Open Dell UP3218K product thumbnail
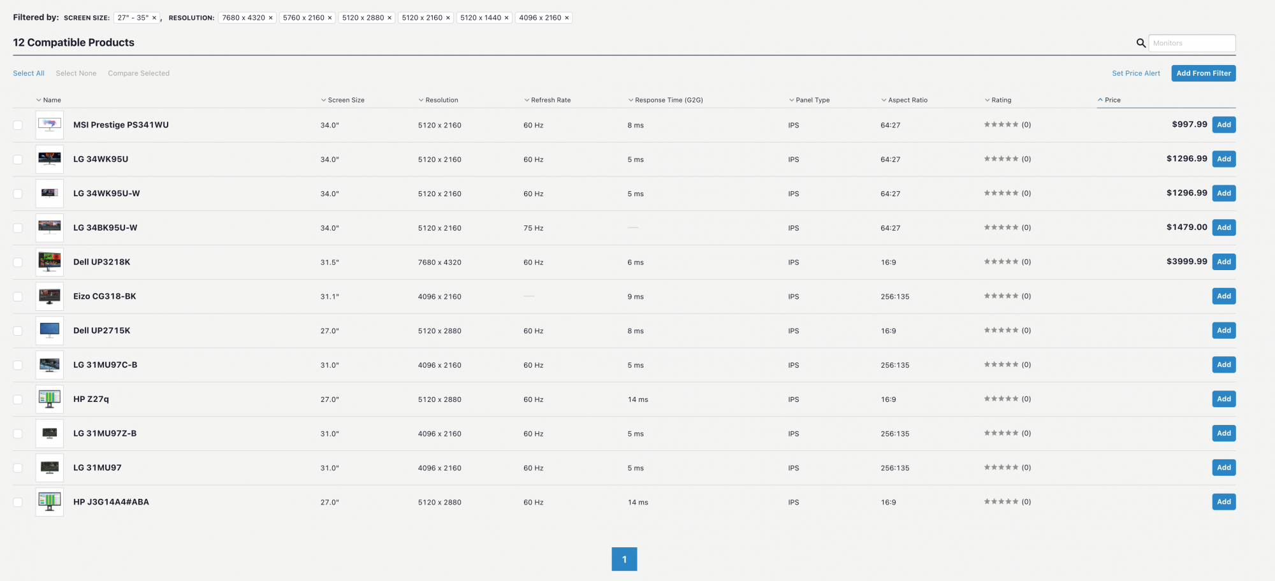This screenshot has height=581, width=1275. [x=50, y=262]
